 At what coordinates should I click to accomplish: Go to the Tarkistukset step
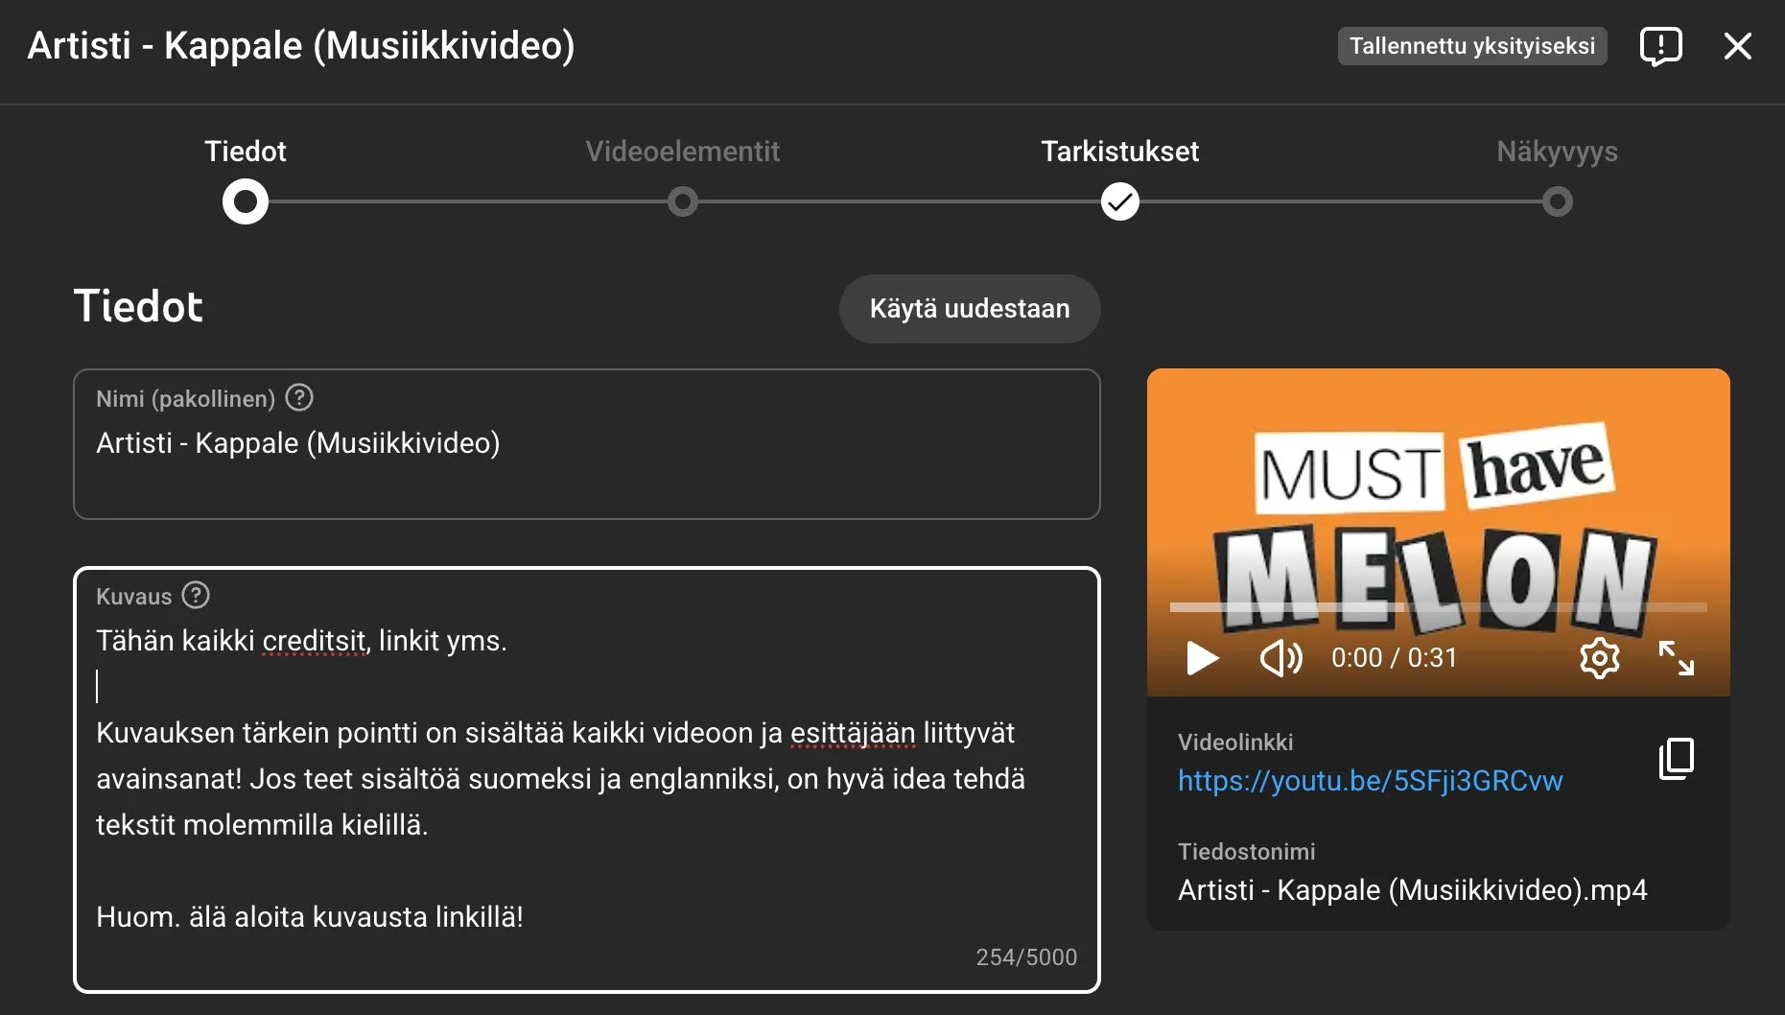click(x=1119, y=151)
